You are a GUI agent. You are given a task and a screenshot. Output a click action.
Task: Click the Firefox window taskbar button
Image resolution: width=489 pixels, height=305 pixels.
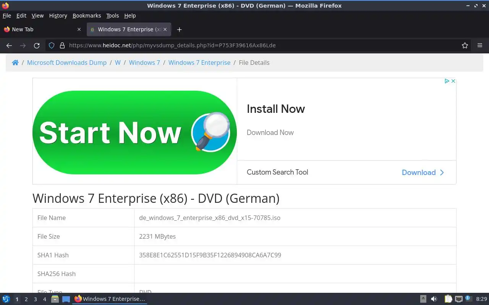pos(110,299)
